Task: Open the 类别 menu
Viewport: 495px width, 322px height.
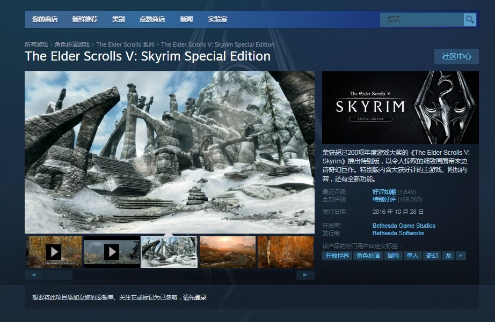Action: (x=119, y=19)
